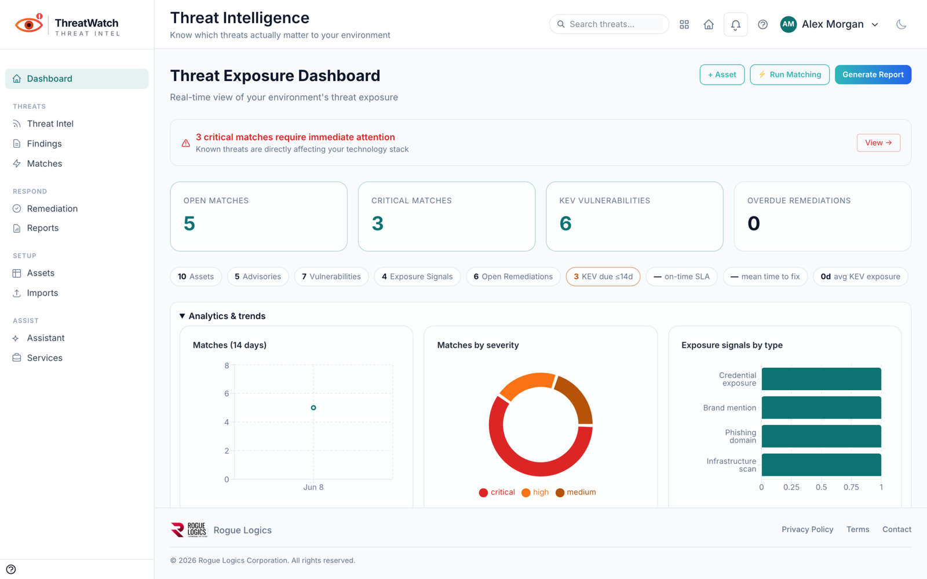Click the ThreatWatch eye logo
This screenshot has width=927, height=579.
tap(29, 24)
